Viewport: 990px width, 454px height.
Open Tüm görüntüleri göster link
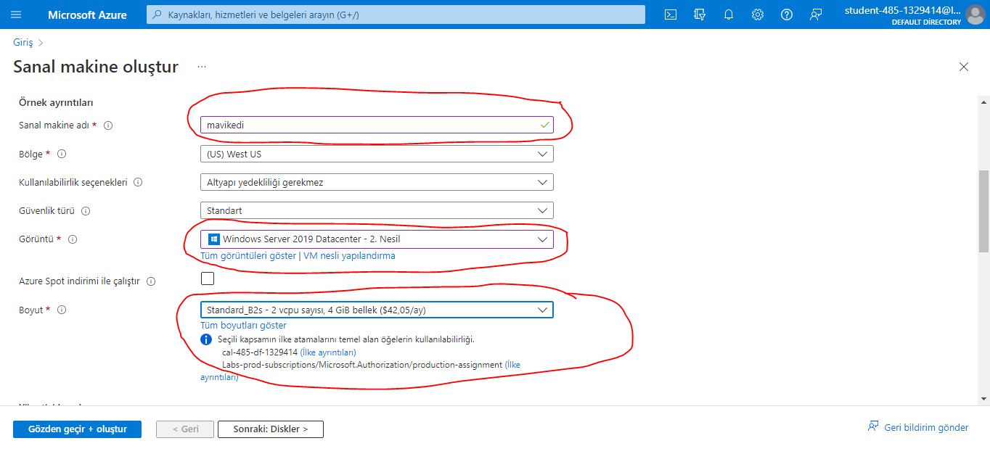tap(248, 256)
